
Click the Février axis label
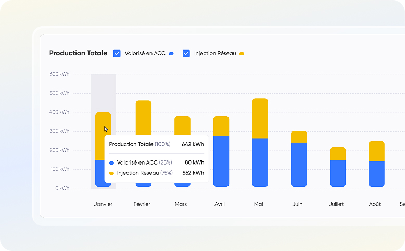coord(142,204)
